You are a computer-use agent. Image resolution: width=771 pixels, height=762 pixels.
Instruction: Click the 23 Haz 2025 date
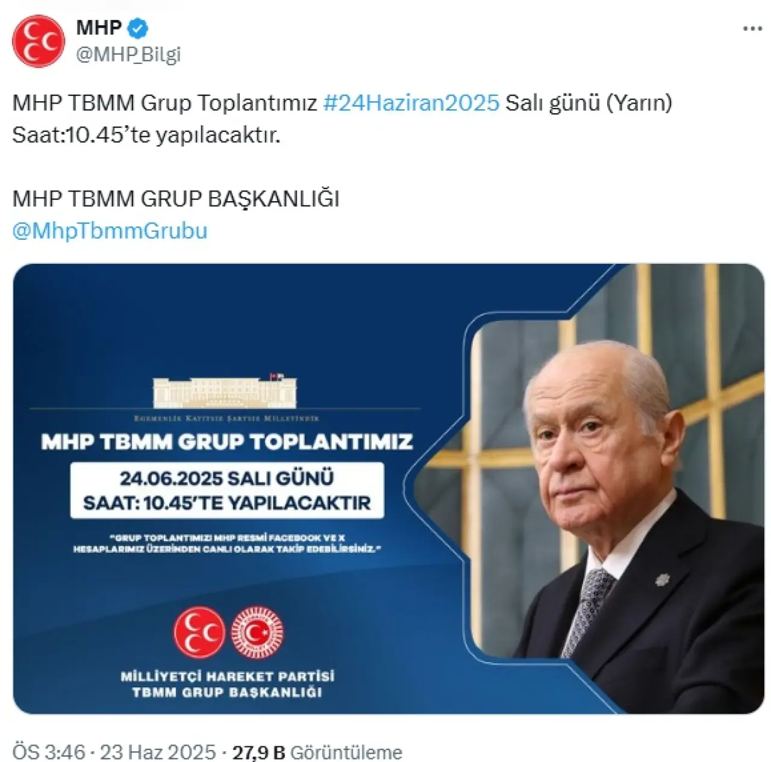(x=158, y=752)
